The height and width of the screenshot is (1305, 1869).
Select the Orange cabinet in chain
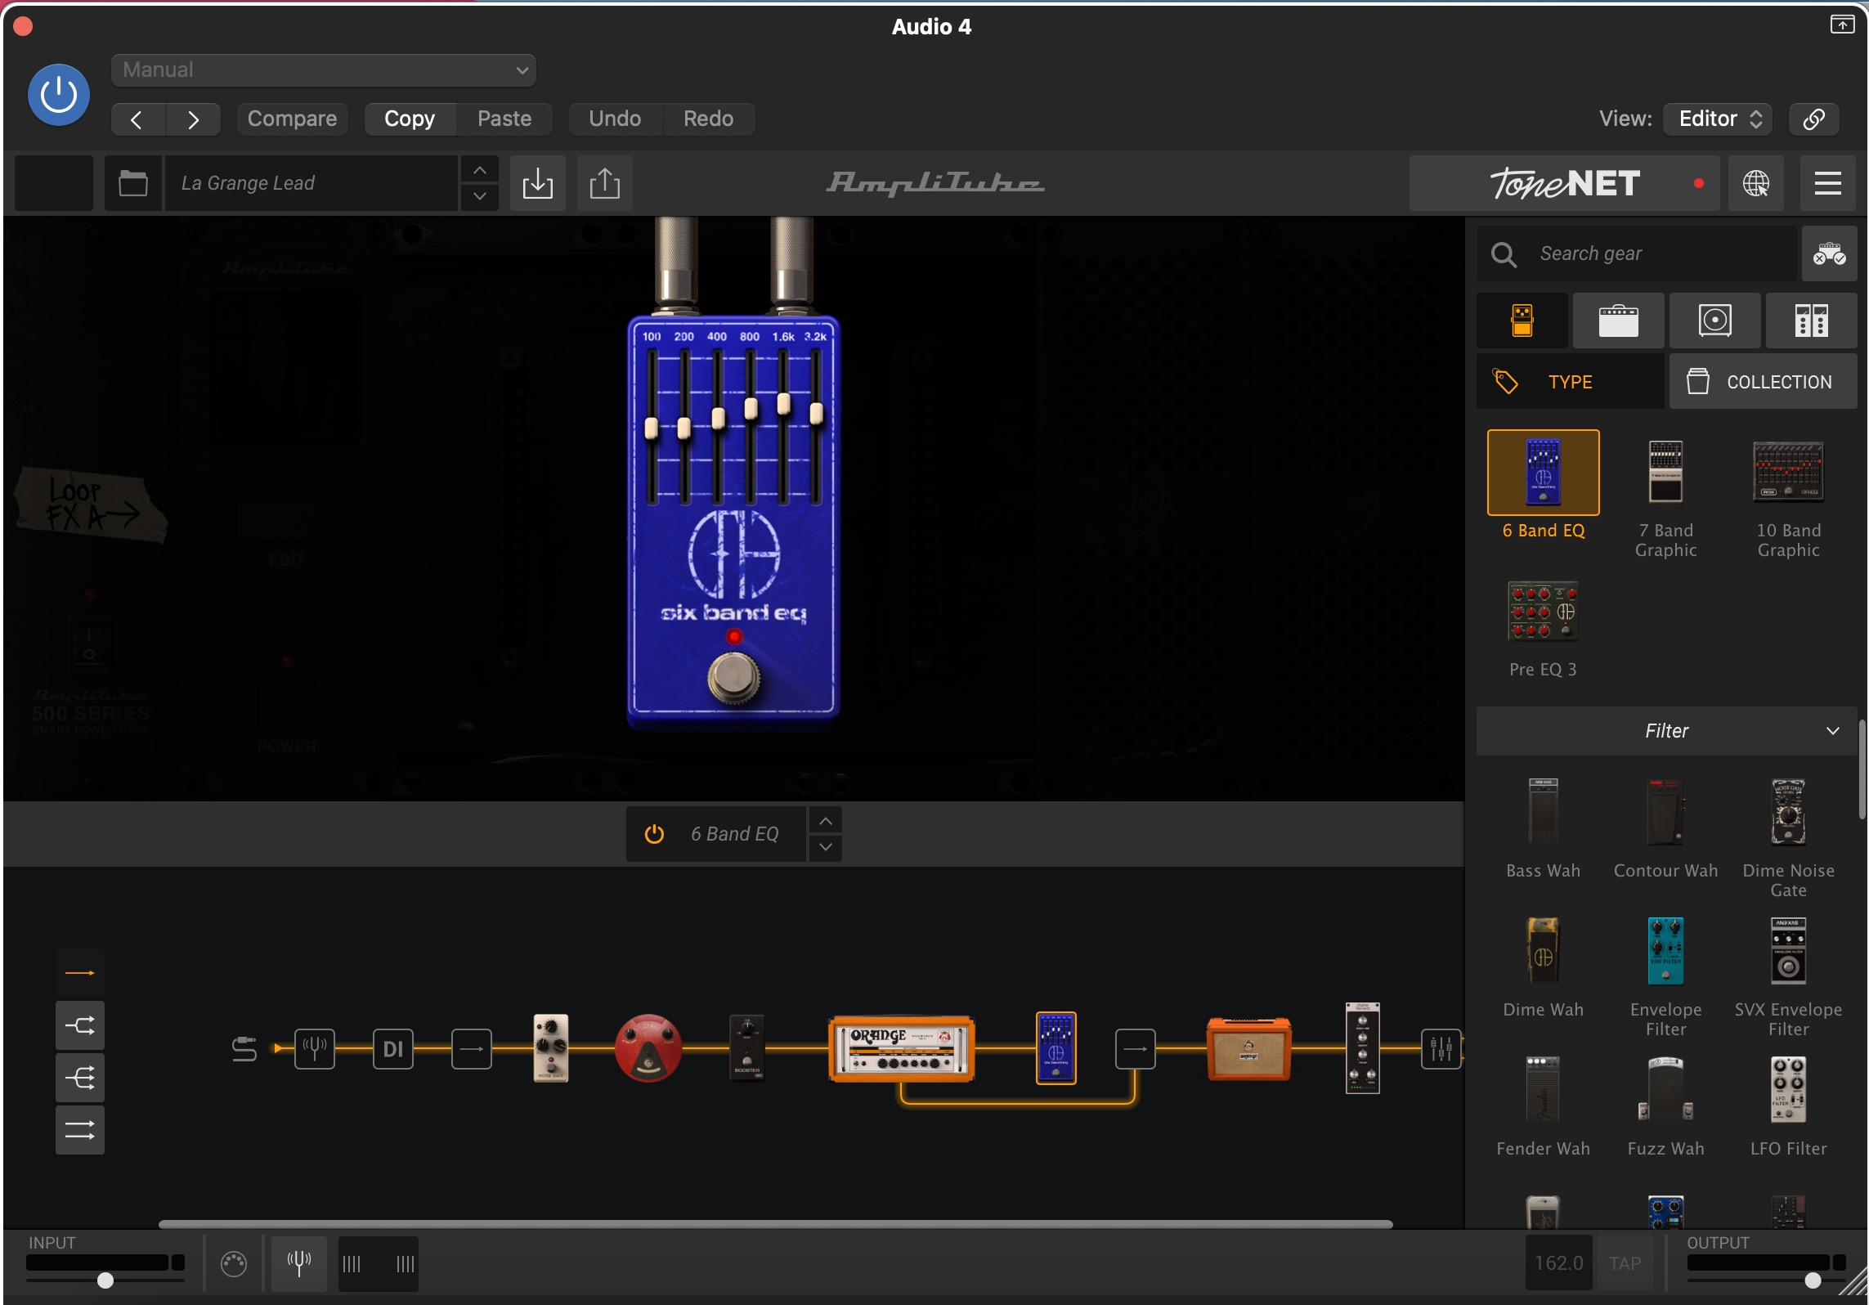pos(1248,1048)
